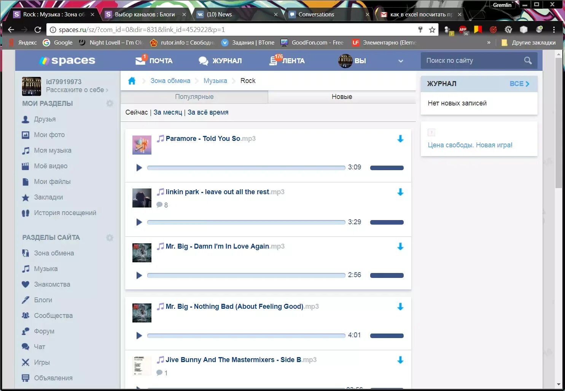
Task: Open Расскажите о себе link
Action: pyautogui.click(x=77, y=90)
